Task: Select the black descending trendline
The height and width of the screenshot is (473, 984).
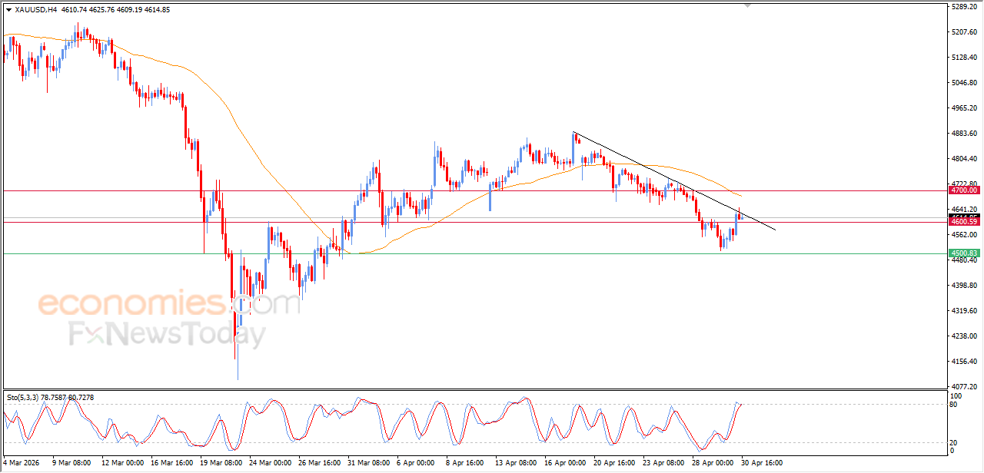Action: [x=674, y=181]
